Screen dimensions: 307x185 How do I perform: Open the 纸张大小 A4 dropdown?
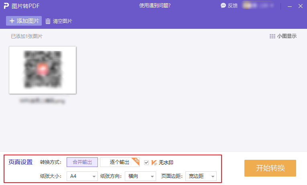coord(82,176)
